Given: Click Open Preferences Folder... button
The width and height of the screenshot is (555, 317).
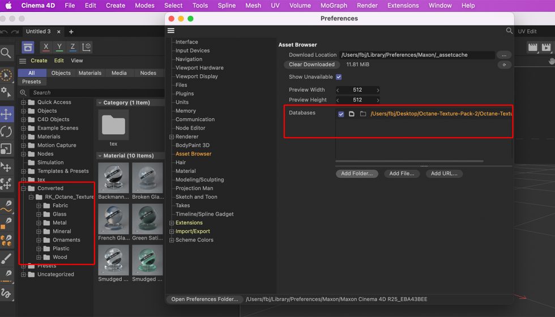Looking at the screenshot, I should click(204, 299).
